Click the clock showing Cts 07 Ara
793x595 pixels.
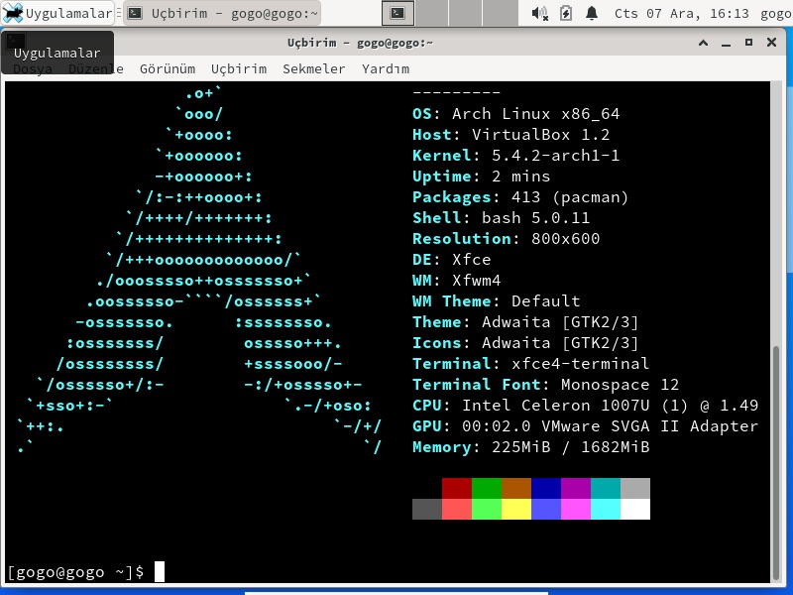(681, 13)
